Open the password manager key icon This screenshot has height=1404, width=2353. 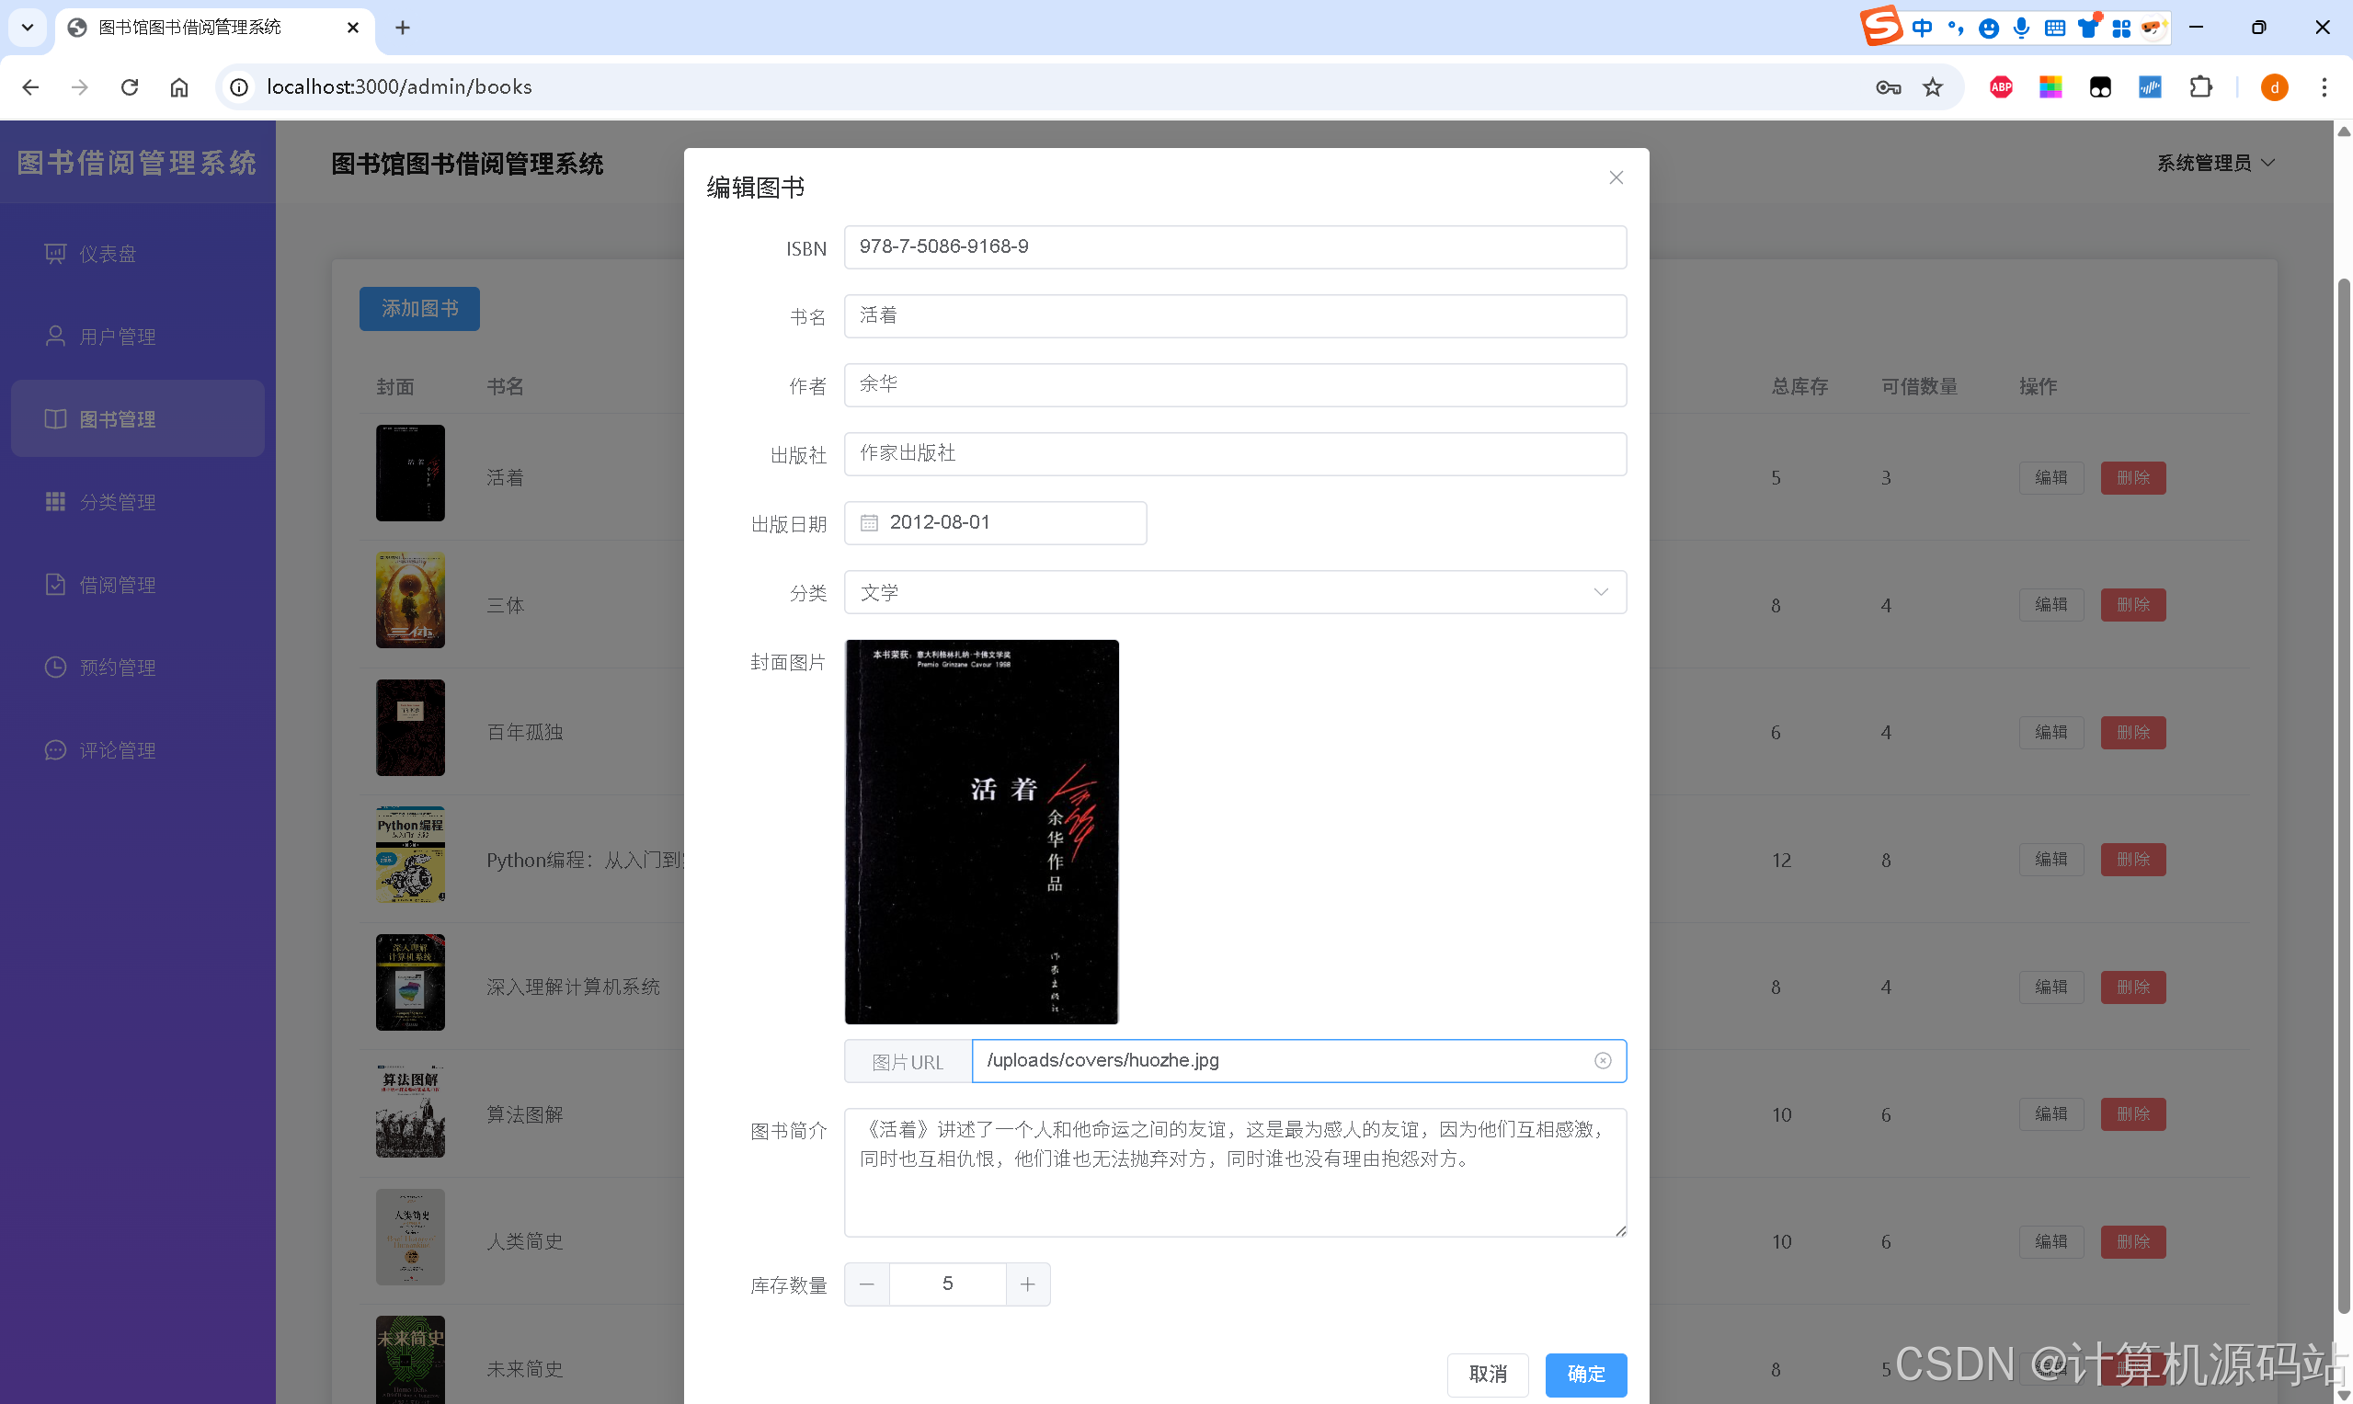(1888, 87)
